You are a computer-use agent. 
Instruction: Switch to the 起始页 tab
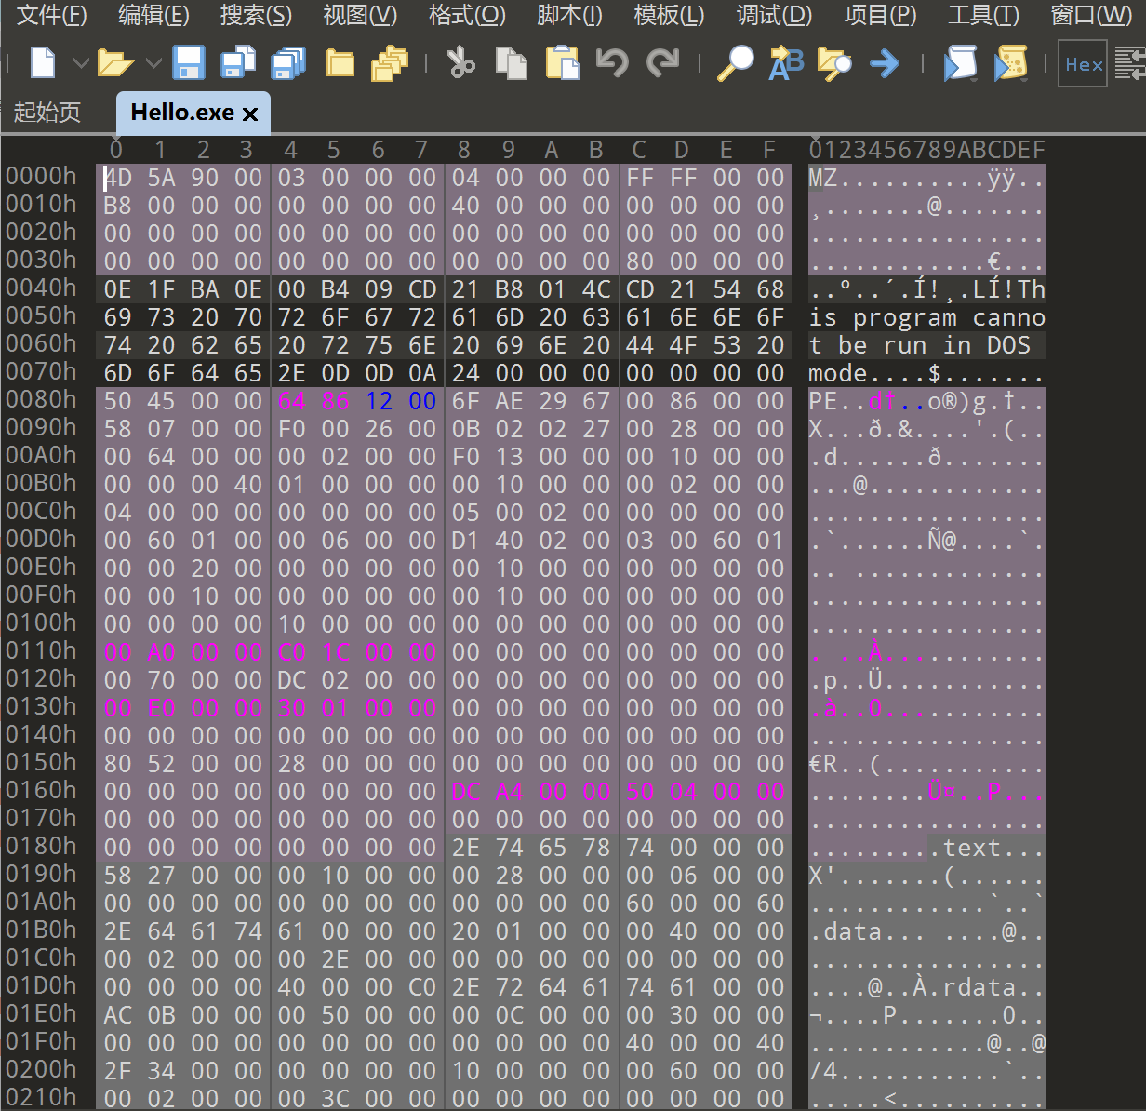pos(47,113)
